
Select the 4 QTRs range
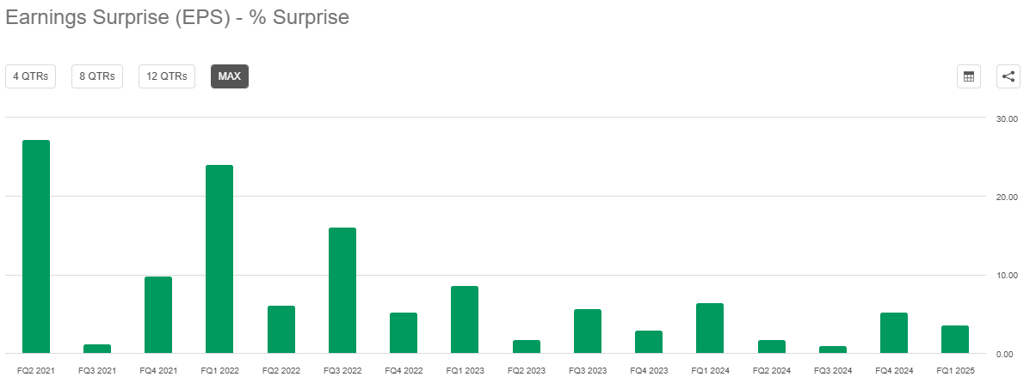30,76
